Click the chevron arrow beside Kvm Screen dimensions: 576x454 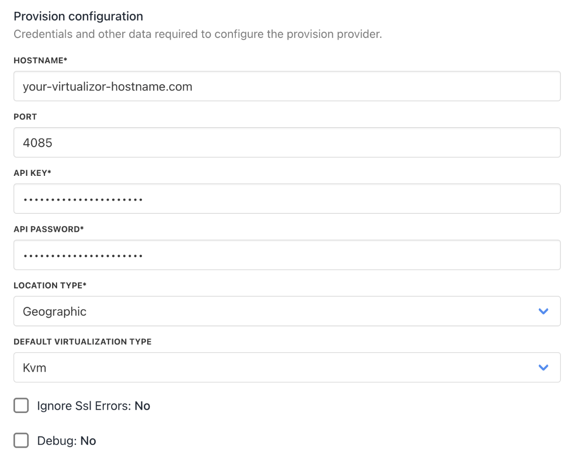pyautogui.click(x=543, y=367)
